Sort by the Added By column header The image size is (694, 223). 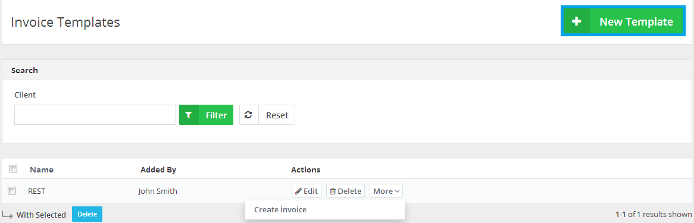pos(158,169)
